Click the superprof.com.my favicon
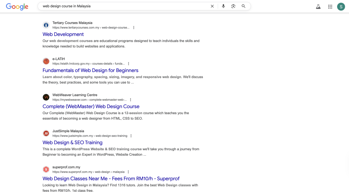 tap(46, 169)
